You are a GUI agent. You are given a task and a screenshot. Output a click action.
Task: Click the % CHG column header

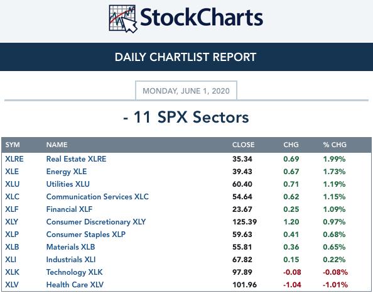(335, 145)
